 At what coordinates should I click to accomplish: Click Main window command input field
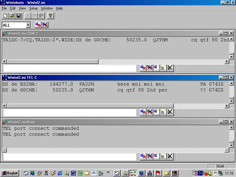pos(70,157)
